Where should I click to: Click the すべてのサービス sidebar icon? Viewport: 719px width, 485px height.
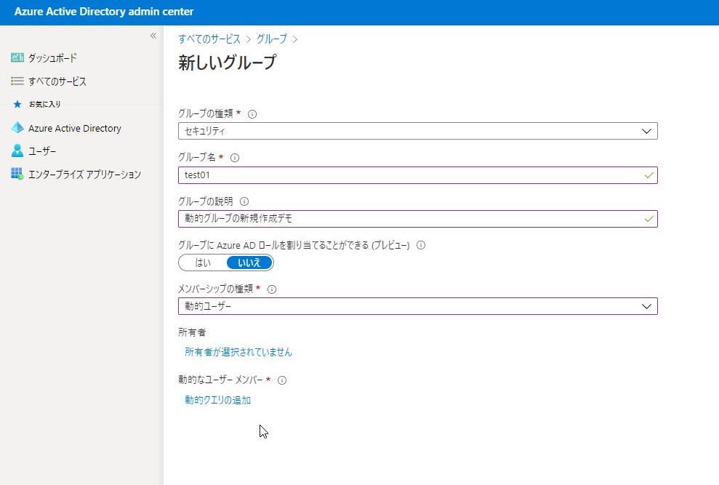(16, 81)
